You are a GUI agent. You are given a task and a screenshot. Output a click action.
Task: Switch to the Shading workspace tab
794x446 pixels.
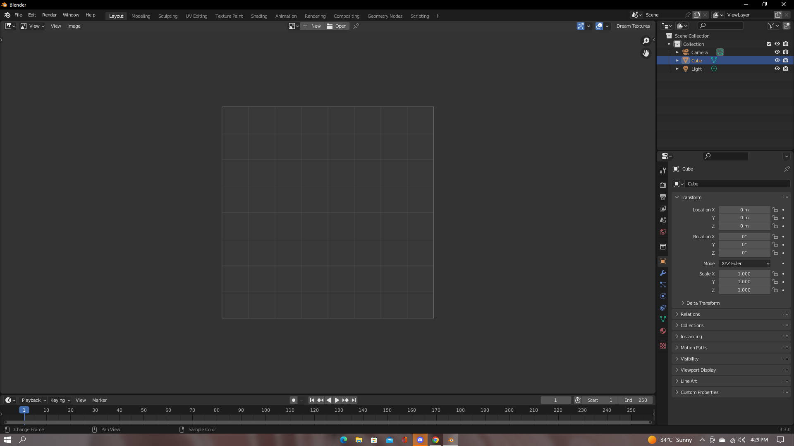(x=259, y=16)
